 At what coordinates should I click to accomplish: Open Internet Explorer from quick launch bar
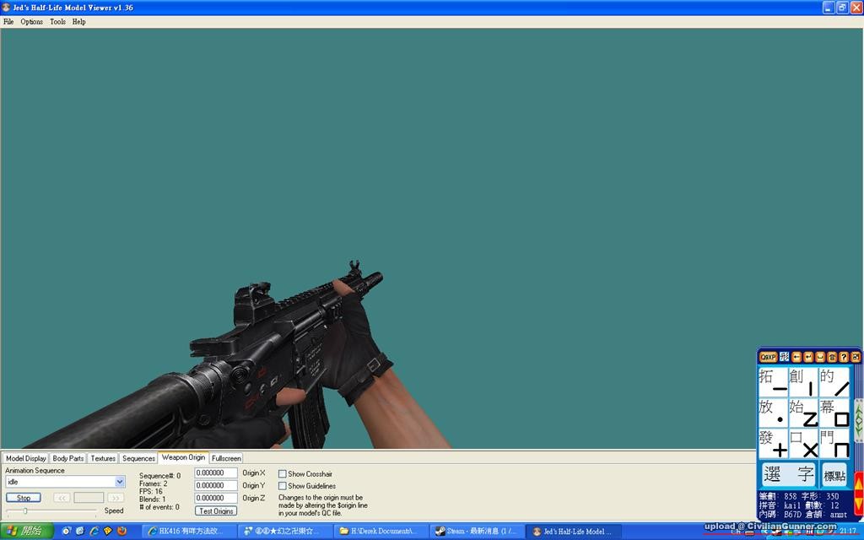pyautogui.click(x=93, y=532)
